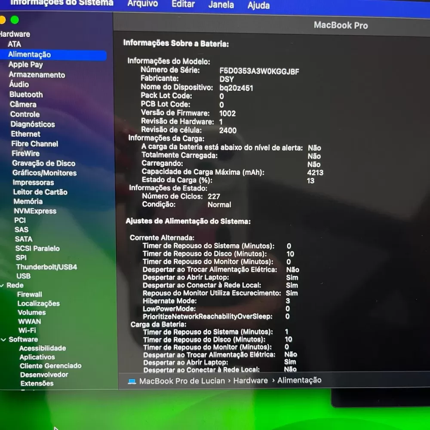Image resolution: width=430 pixels, height=430 pixels.
Task: Open the Janela menu
Action: tap(221, 5)
